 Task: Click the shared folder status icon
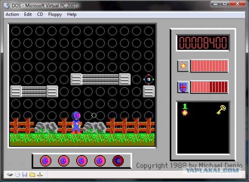pos(32,175)
